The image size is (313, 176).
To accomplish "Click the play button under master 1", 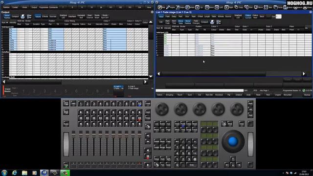I will coord(80,112).
